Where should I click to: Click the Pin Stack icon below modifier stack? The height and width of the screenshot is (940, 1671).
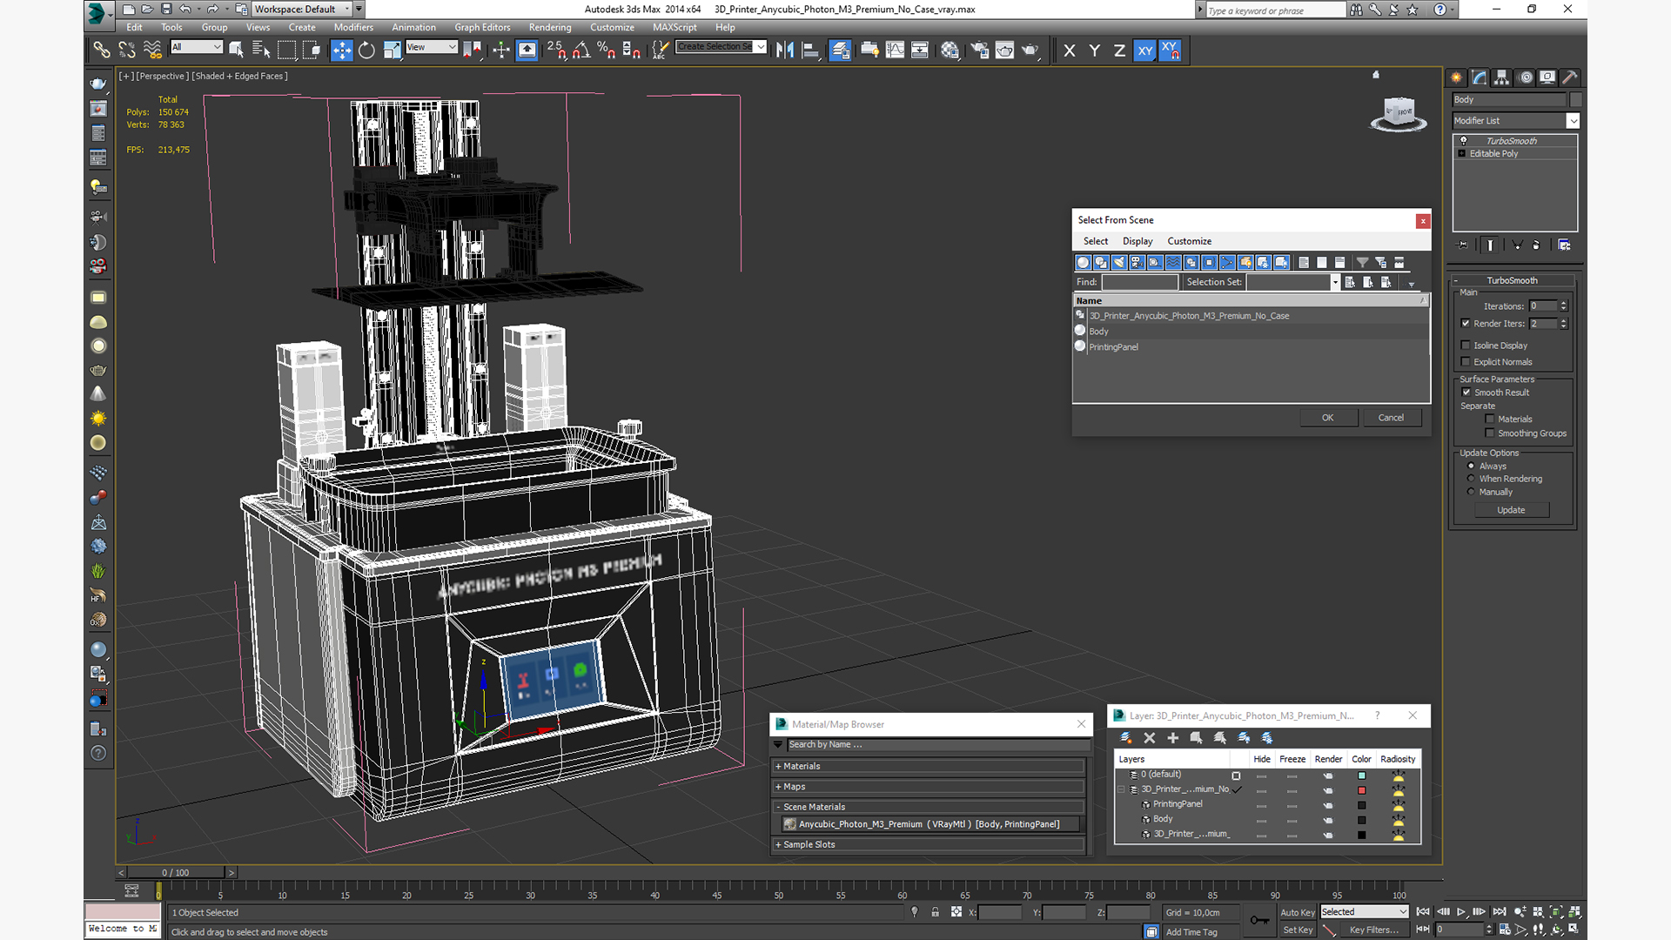click(x=1463, y=245)
